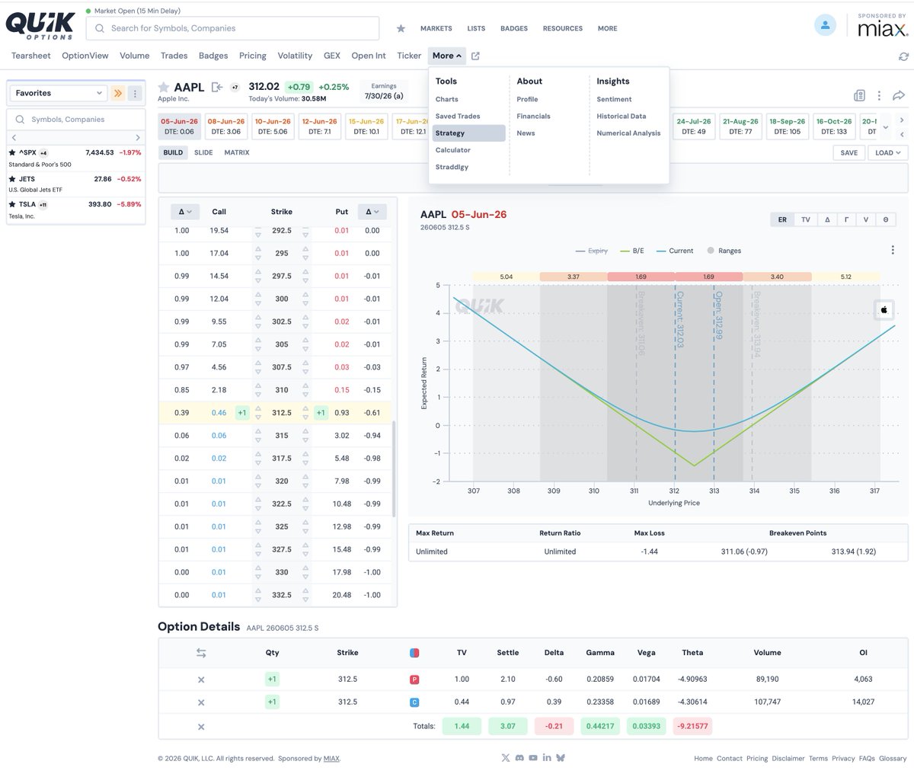Expand favorites panel with orange double arrow
The height and width of the screenshot is (774, 914).
point(117,93)
